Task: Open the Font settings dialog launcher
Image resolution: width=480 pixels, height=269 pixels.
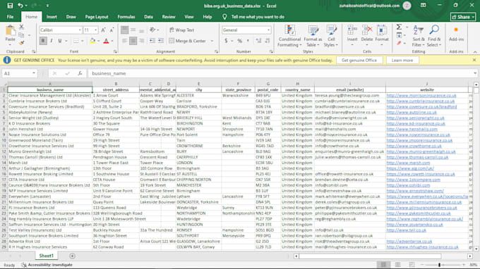Action: click(115, 51)
